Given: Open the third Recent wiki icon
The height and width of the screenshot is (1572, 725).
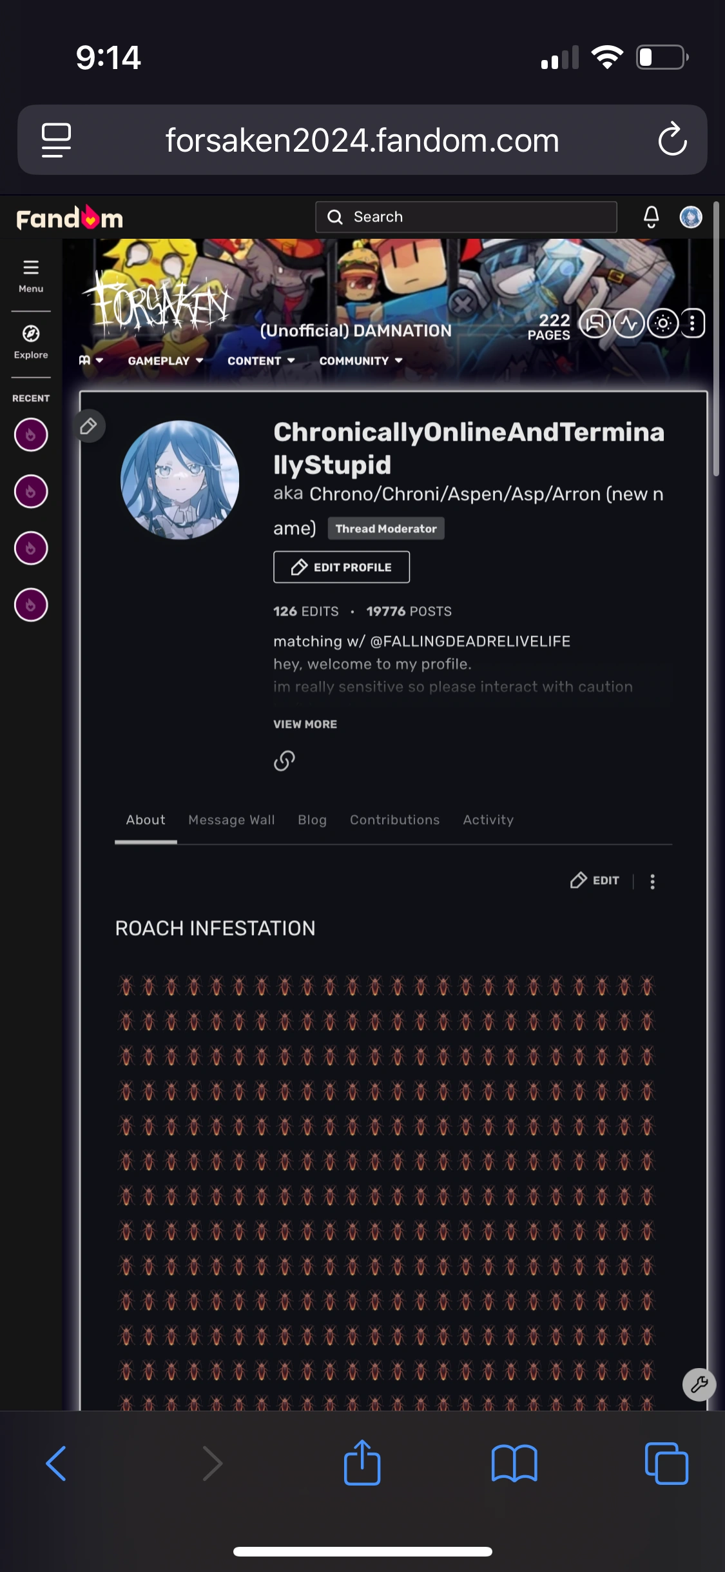Looking at the screenshot, I should [31, 549].
